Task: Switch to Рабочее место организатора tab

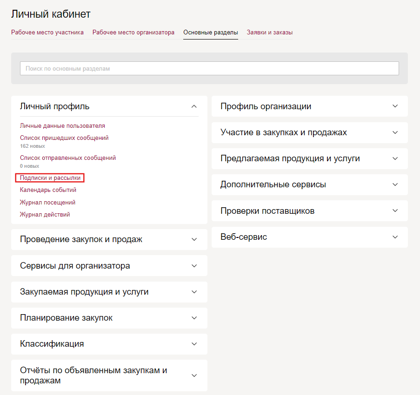Action: (x=133, y=33)
